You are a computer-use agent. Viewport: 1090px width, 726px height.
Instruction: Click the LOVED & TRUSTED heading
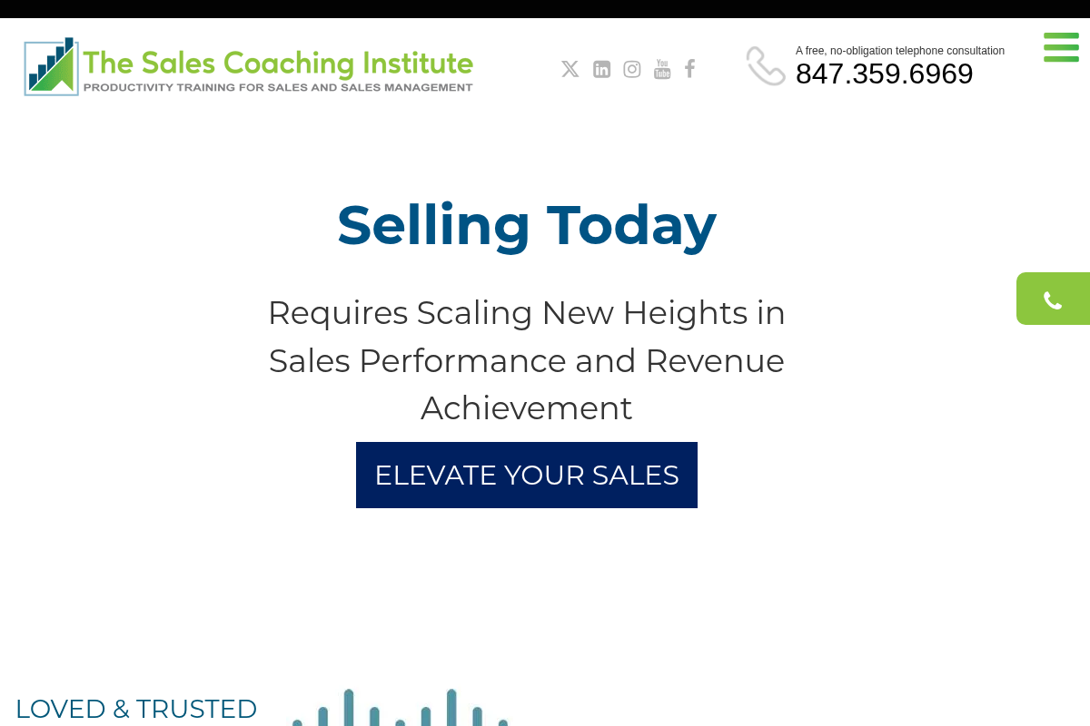click(136, 709)
